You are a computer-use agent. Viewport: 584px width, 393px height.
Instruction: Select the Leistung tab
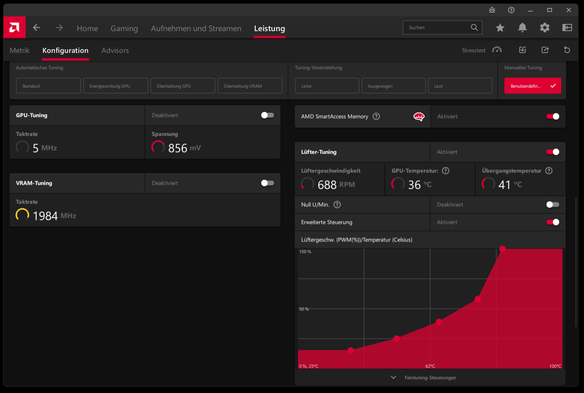270,28
